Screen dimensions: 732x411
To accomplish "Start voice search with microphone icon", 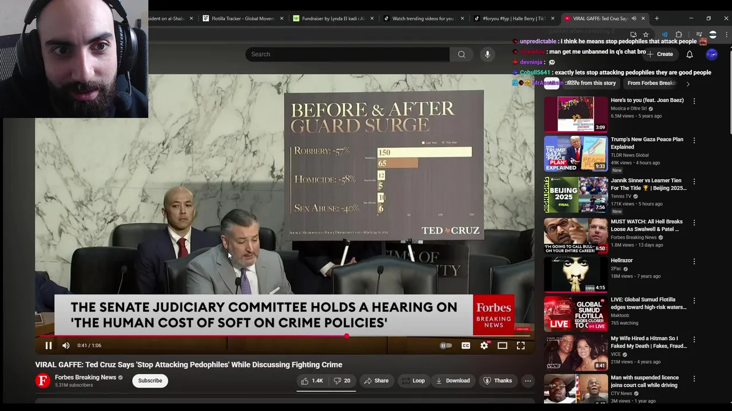I will 487,54.
